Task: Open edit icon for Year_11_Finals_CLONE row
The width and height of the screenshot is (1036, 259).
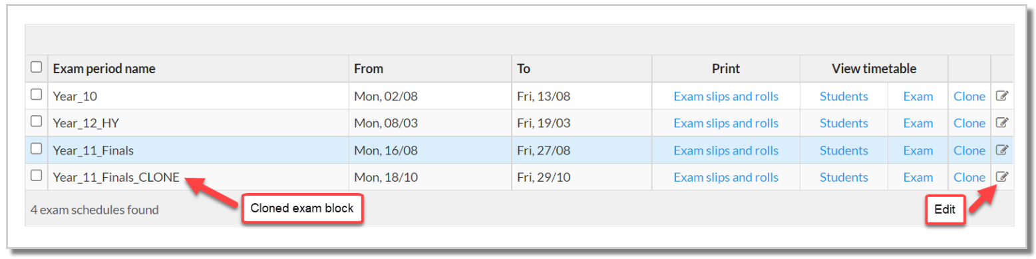Action: tap(1002, 177)
